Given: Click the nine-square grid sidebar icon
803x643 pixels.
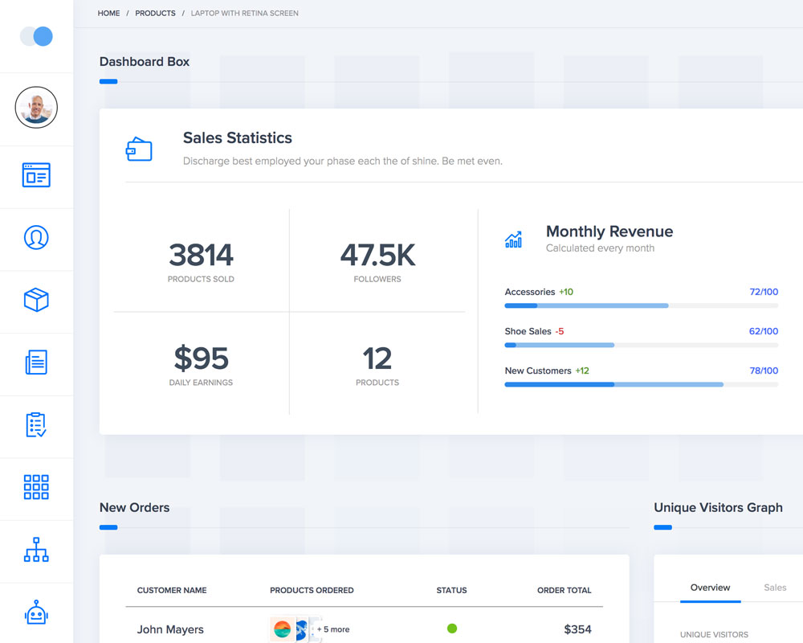Looking at the screenshot, I should (36, 487).
